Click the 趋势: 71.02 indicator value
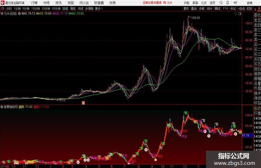261x168 pixels. point(25,107)
